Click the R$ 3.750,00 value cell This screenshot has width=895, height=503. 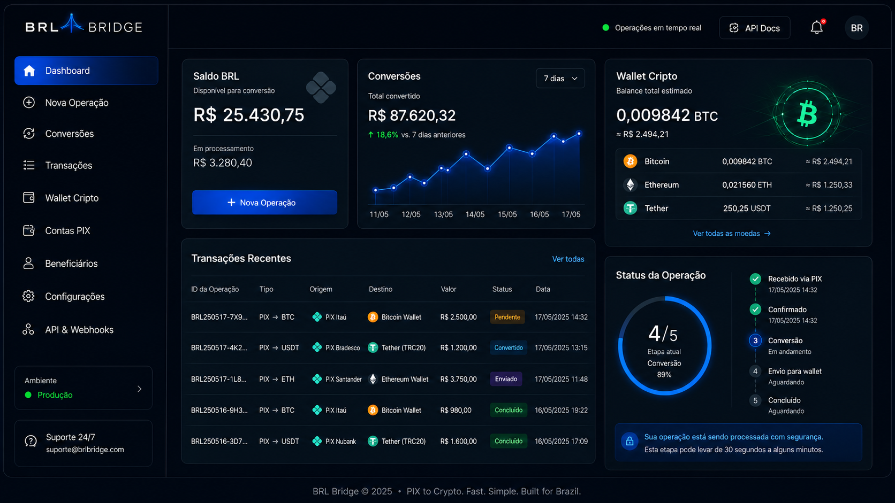[x=458, y=379]
